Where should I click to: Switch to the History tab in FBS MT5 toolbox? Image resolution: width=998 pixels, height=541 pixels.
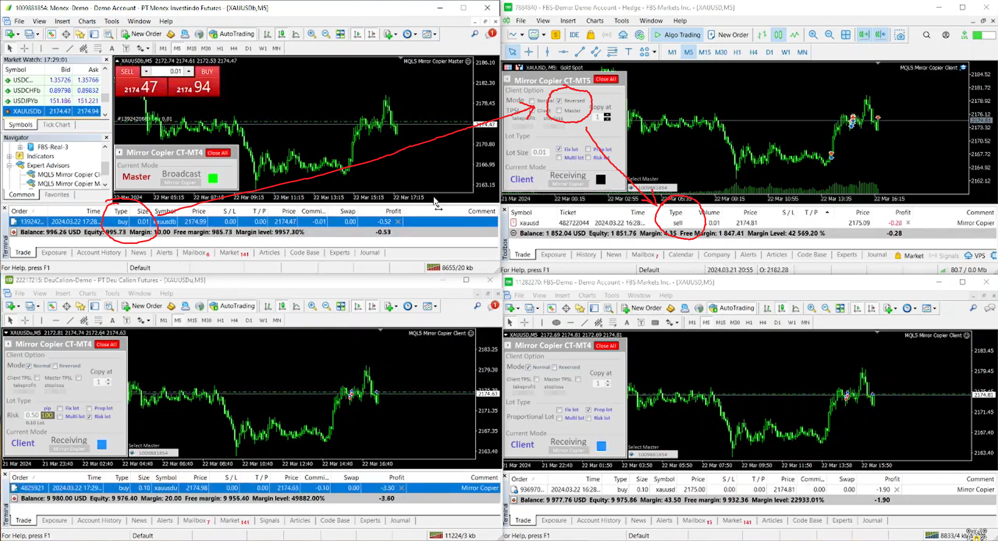point(586,255)
